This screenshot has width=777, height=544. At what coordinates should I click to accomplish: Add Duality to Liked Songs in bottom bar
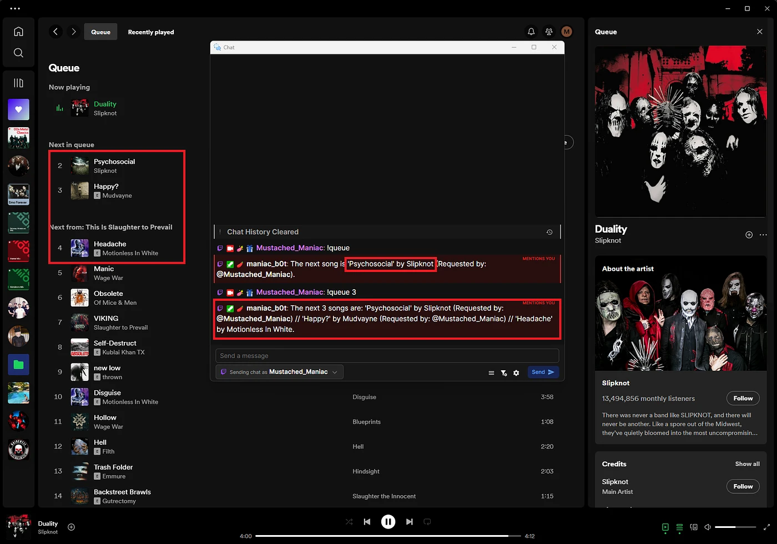point(71,527)
